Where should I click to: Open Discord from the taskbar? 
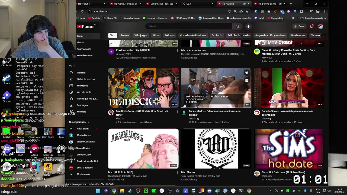tap(209, 191)
